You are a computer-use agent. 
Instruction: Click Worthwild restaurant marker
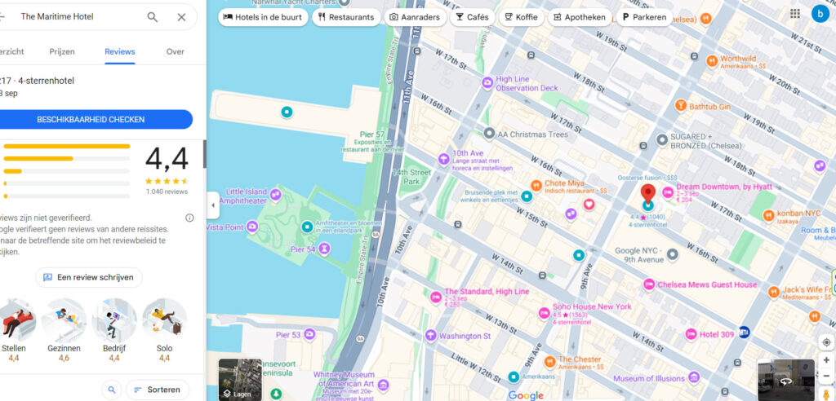pos(712,60)
